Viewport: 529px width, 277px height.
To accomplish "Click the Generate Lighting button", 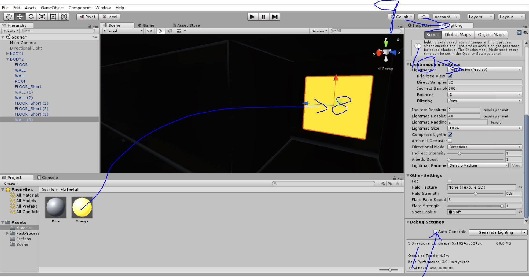I will [x=496, y=232].
